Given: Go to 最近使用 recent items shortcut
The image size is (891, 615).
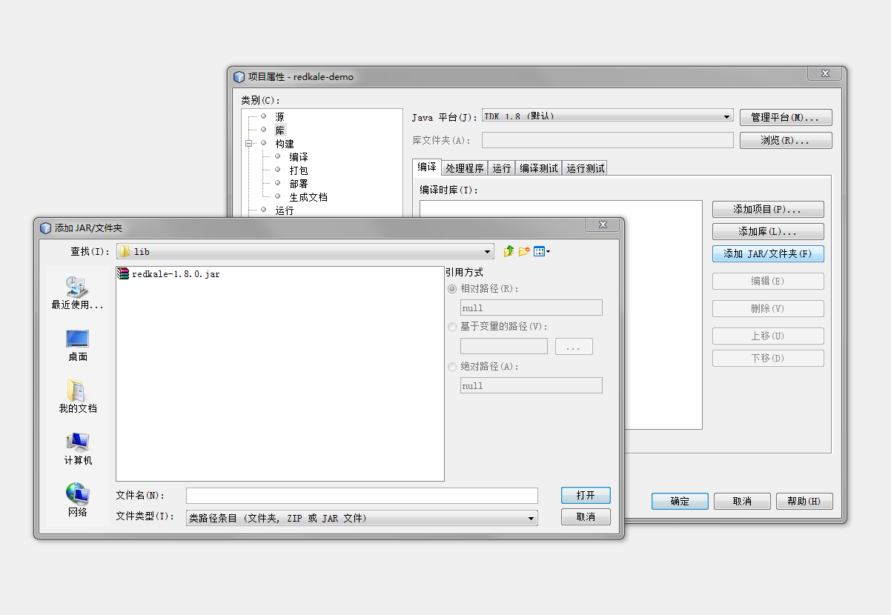Looking at the screenshot, I should coord(77,292).
